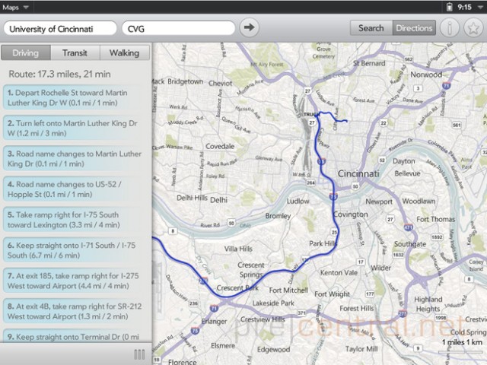
Task: Click the CVG destination field
Action: (x=179, y=29)
